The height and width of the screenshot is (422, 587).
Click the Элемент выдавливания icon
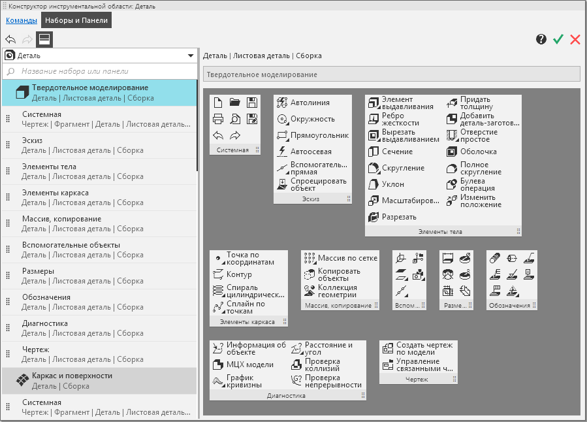click(373, 103)
